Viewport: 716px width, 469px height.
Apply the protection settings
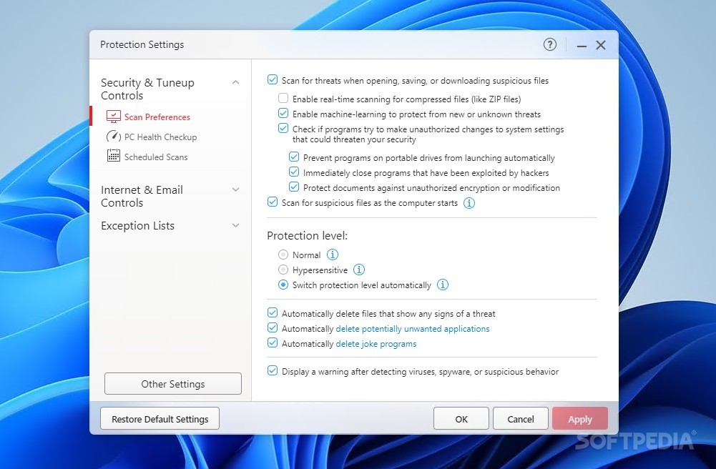point(580,419)
